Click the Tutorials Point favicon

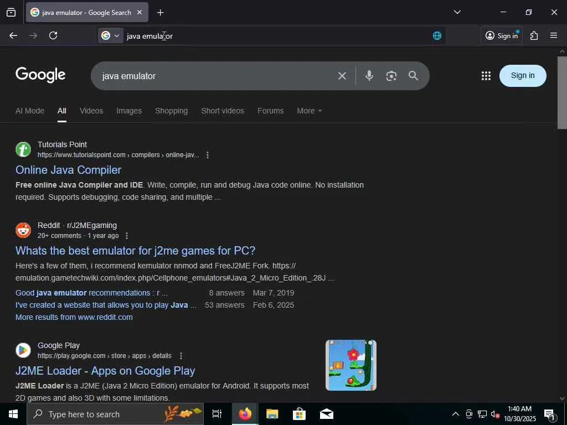pos(23,149)
